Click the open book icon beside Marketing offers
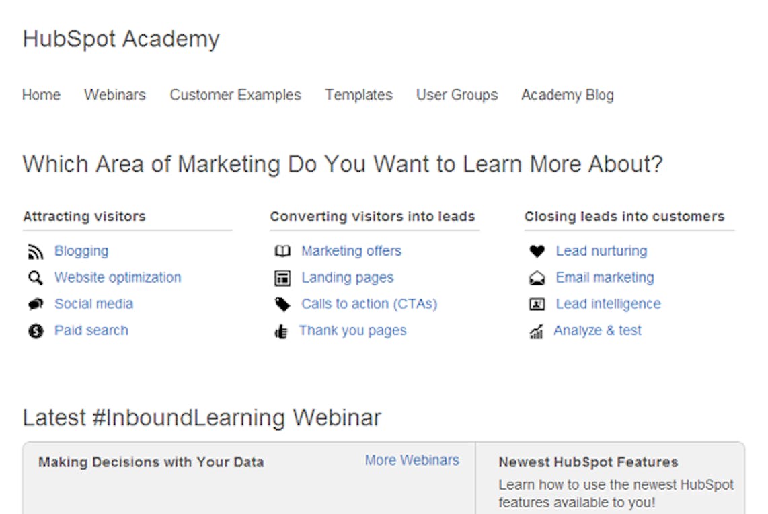The height and width of the screenshot is (514, 768). 282,252
